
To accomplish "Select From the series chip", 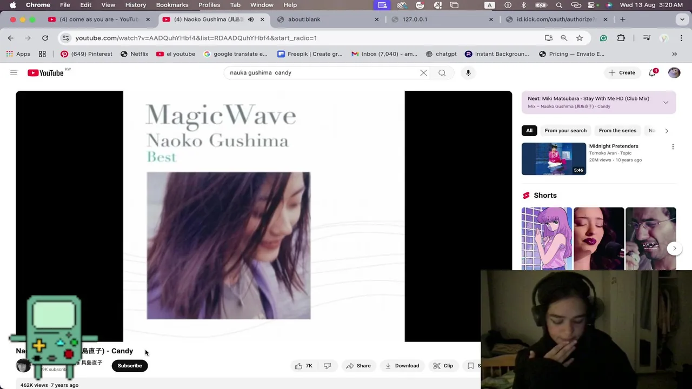I will click(x=617, y=130).
